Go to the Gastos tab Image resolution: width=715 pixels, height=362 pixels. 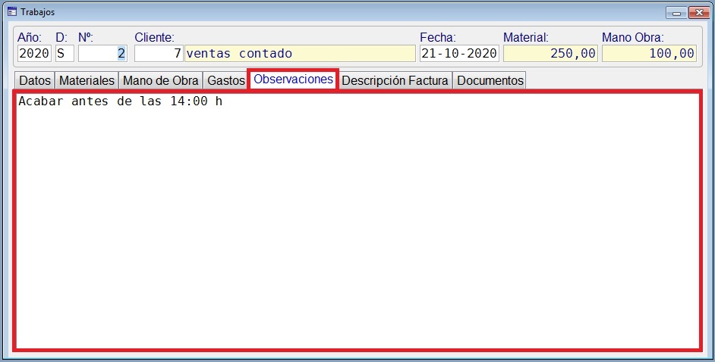225,80
